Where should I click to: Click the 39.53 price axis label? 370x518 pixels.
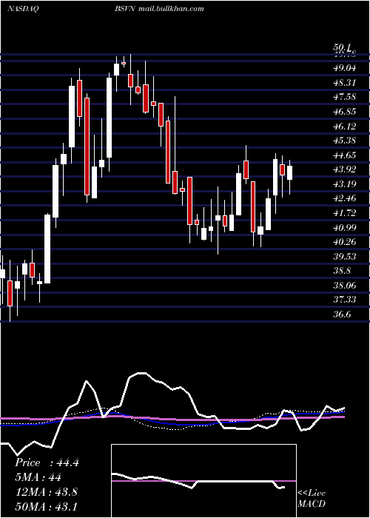(x=345, y=256)
